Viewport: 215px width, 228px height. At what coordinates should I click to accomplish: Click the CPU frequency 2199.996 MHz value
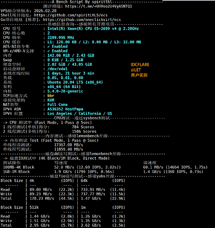pos(61,37)
